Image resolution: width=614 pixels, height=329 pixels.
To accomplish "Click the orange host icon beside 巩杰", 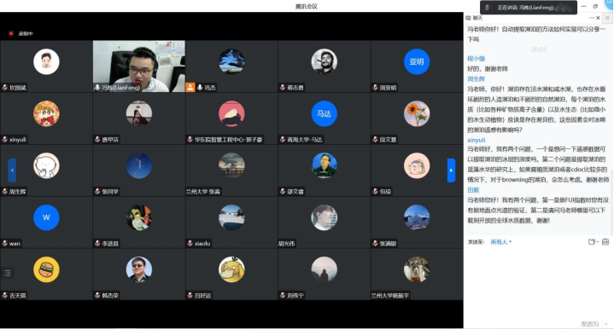I will [x=190, y=88].
